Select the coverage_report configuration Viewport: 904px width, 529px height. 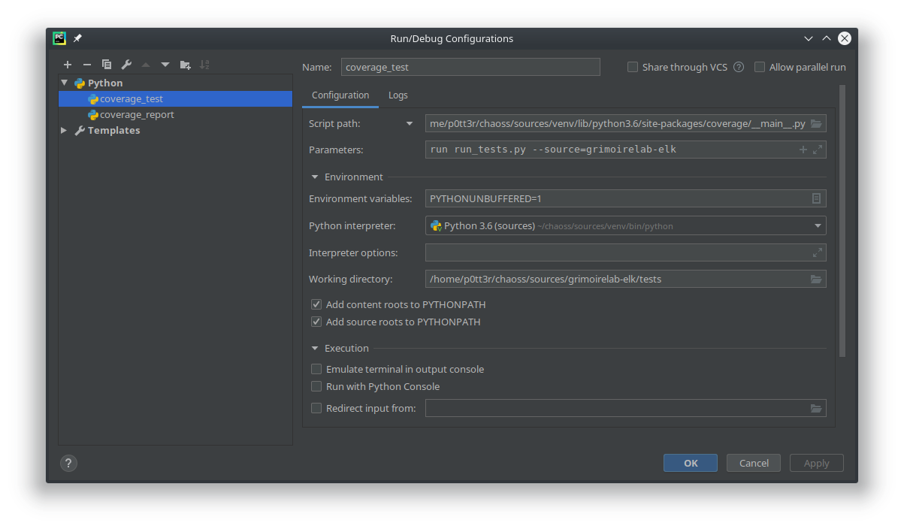point(138,114)
